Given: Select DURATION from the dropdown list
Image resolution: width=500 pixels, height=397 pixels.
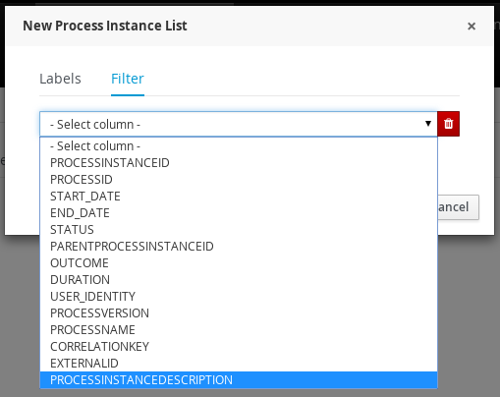Looking at the screenshot, I should 239,280.
